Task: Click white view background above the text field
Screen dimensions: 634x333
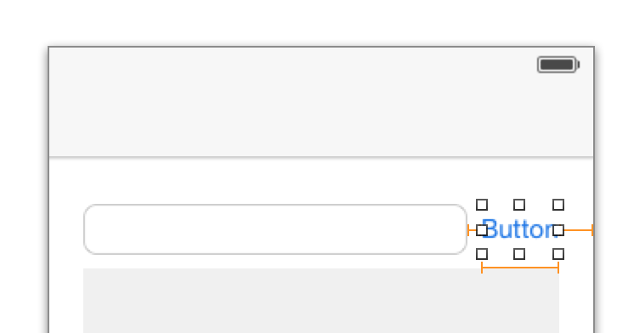Action: point(321,180)
